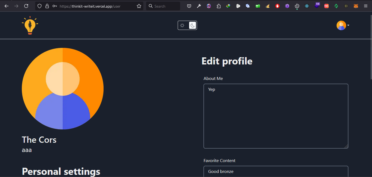Open the cookie editor extension
The width and height of the screenshot is (372, 177).
click(x=297, y=6)
